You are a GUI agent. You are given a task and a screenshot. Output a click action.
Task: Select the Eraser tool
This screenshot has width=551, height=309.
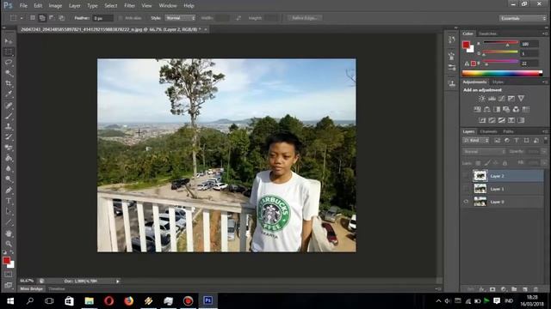pyautogui.click(x=9, y=148)
